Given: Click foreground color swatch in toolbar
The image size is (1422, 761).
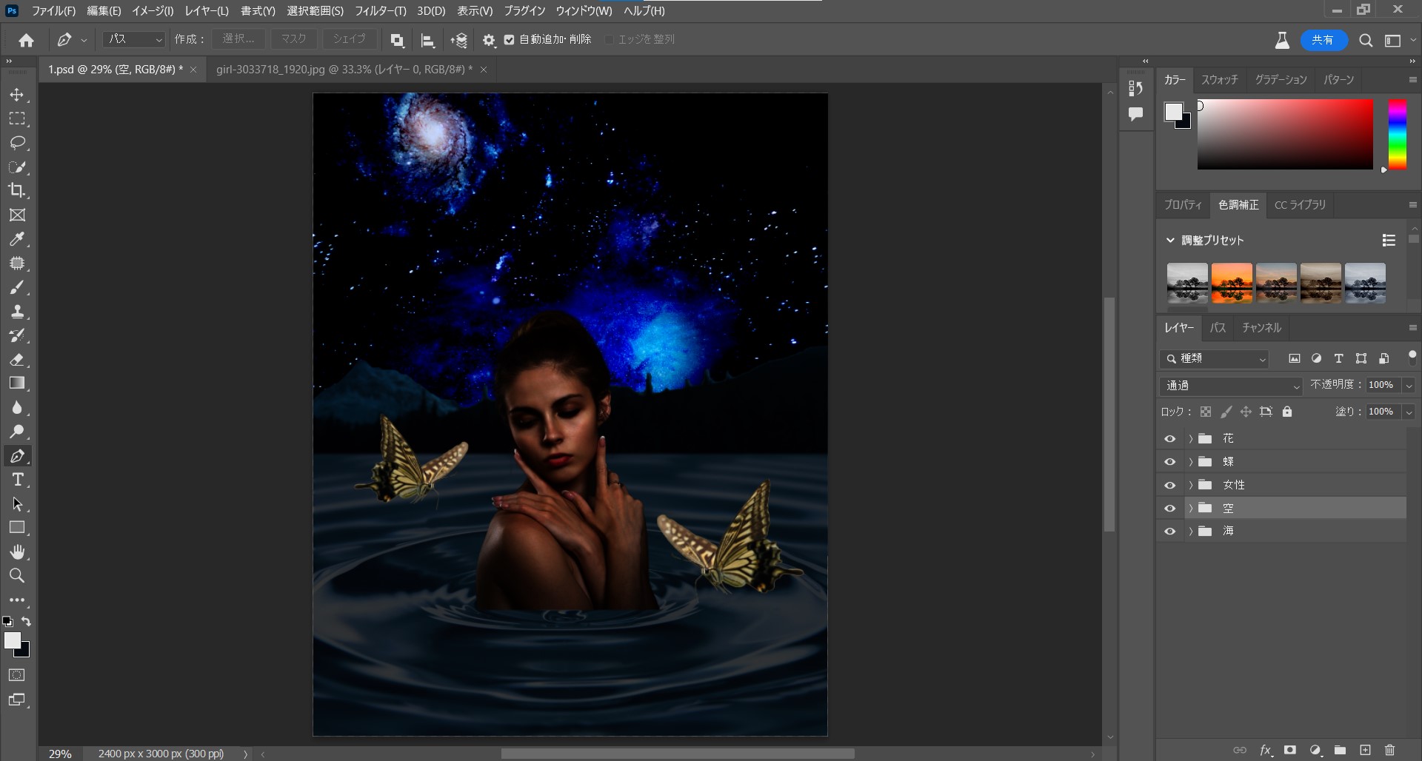Looking at the screenshot, I should (13, 641).
